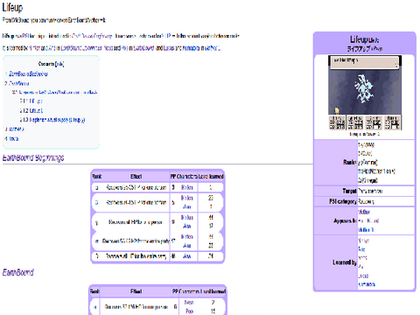Image resolution: width=420 pixels, height=315 pixels.
Task: Click Kumatora link in intro paragraph
Action: pyautogui.click(x=191, y=48)
